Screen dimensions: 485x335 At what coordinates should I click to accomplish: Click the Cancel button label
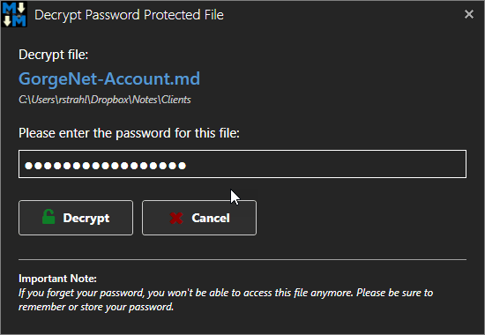point(211,218)
